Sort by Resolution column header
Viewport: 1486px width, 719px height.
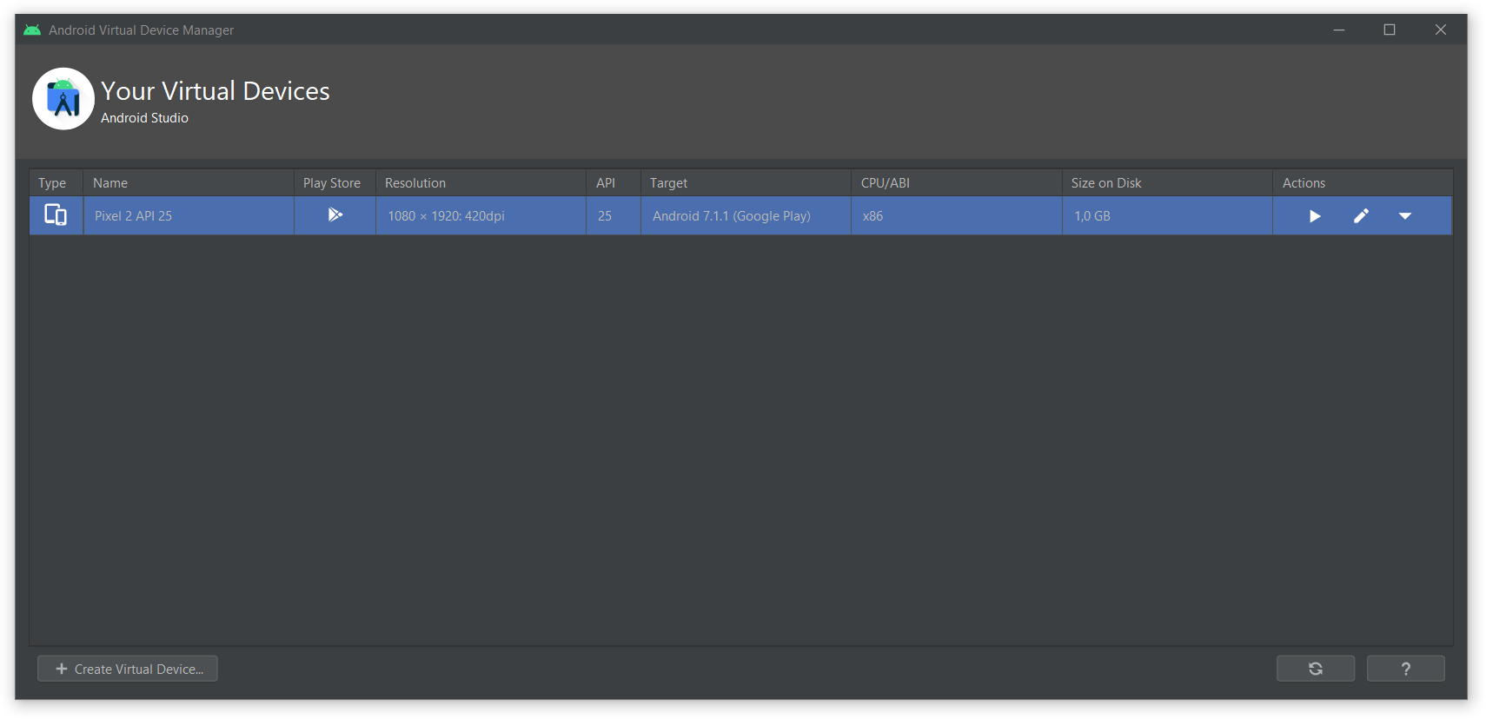point(481,183)
